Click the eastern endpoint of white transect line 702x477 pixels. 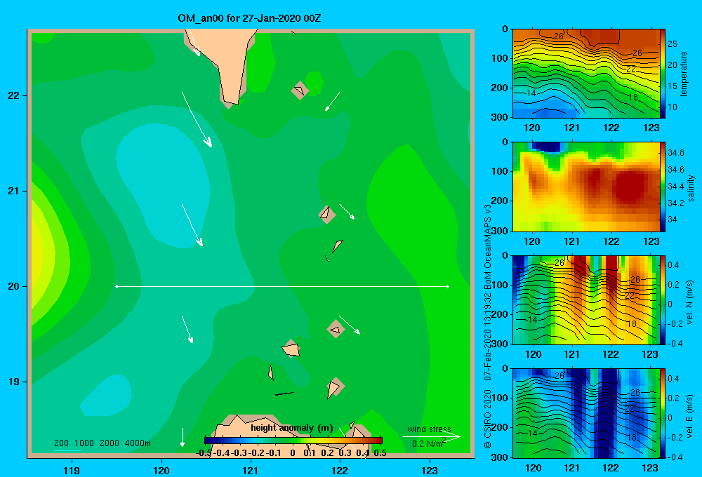(448, 286)
